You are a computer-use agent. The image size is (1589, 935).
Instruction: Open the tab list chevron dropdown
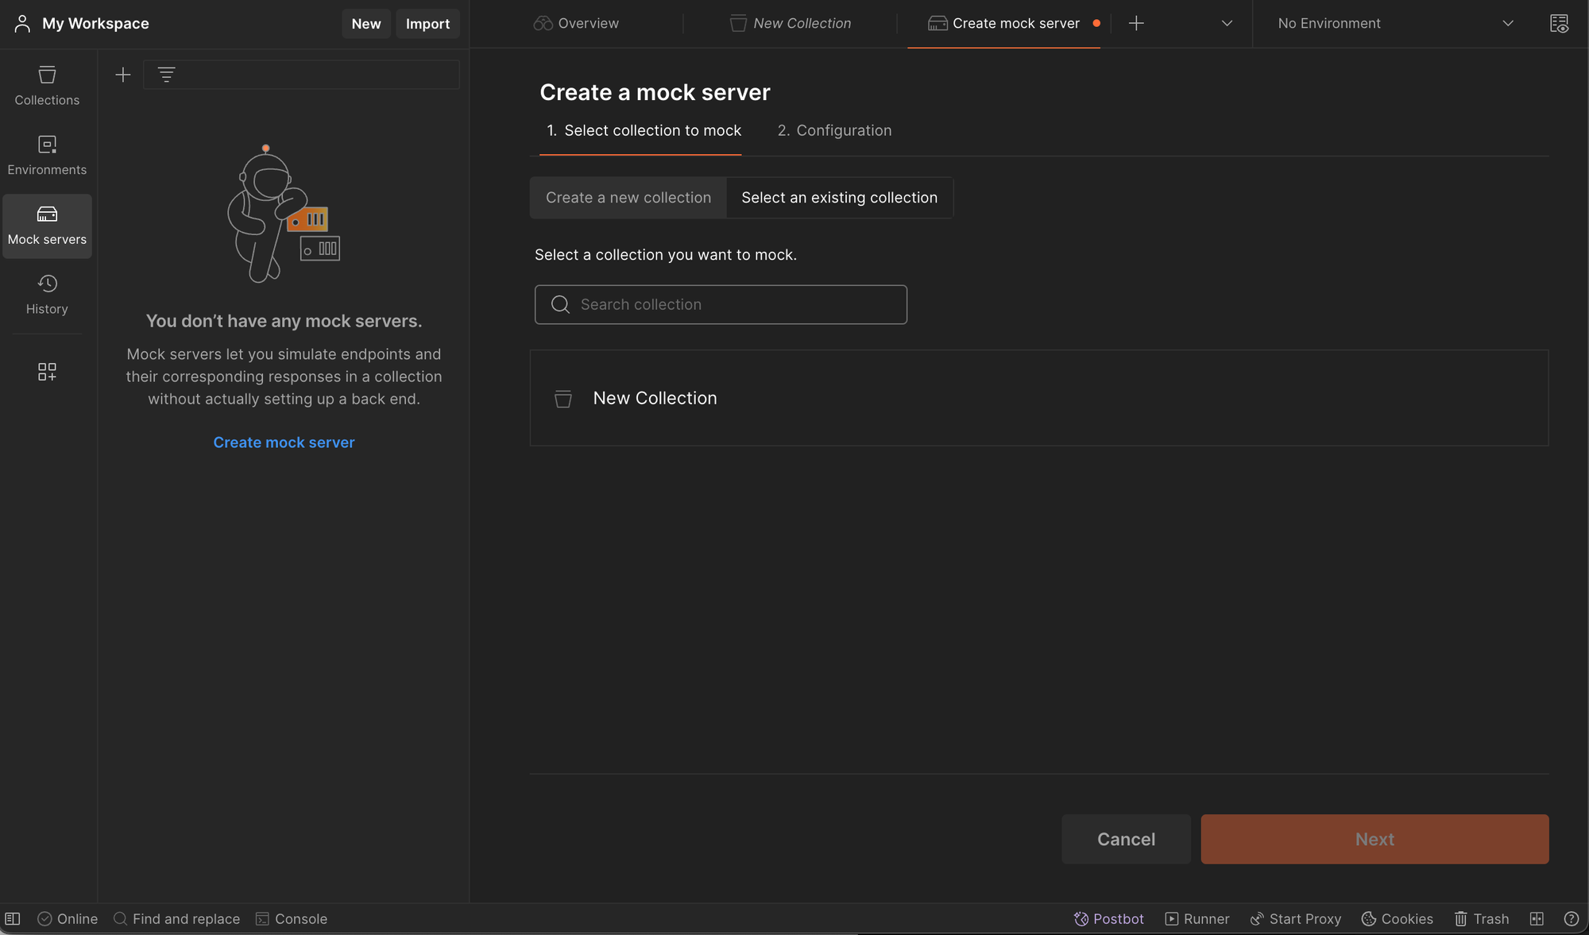[x=1227, y=24]
